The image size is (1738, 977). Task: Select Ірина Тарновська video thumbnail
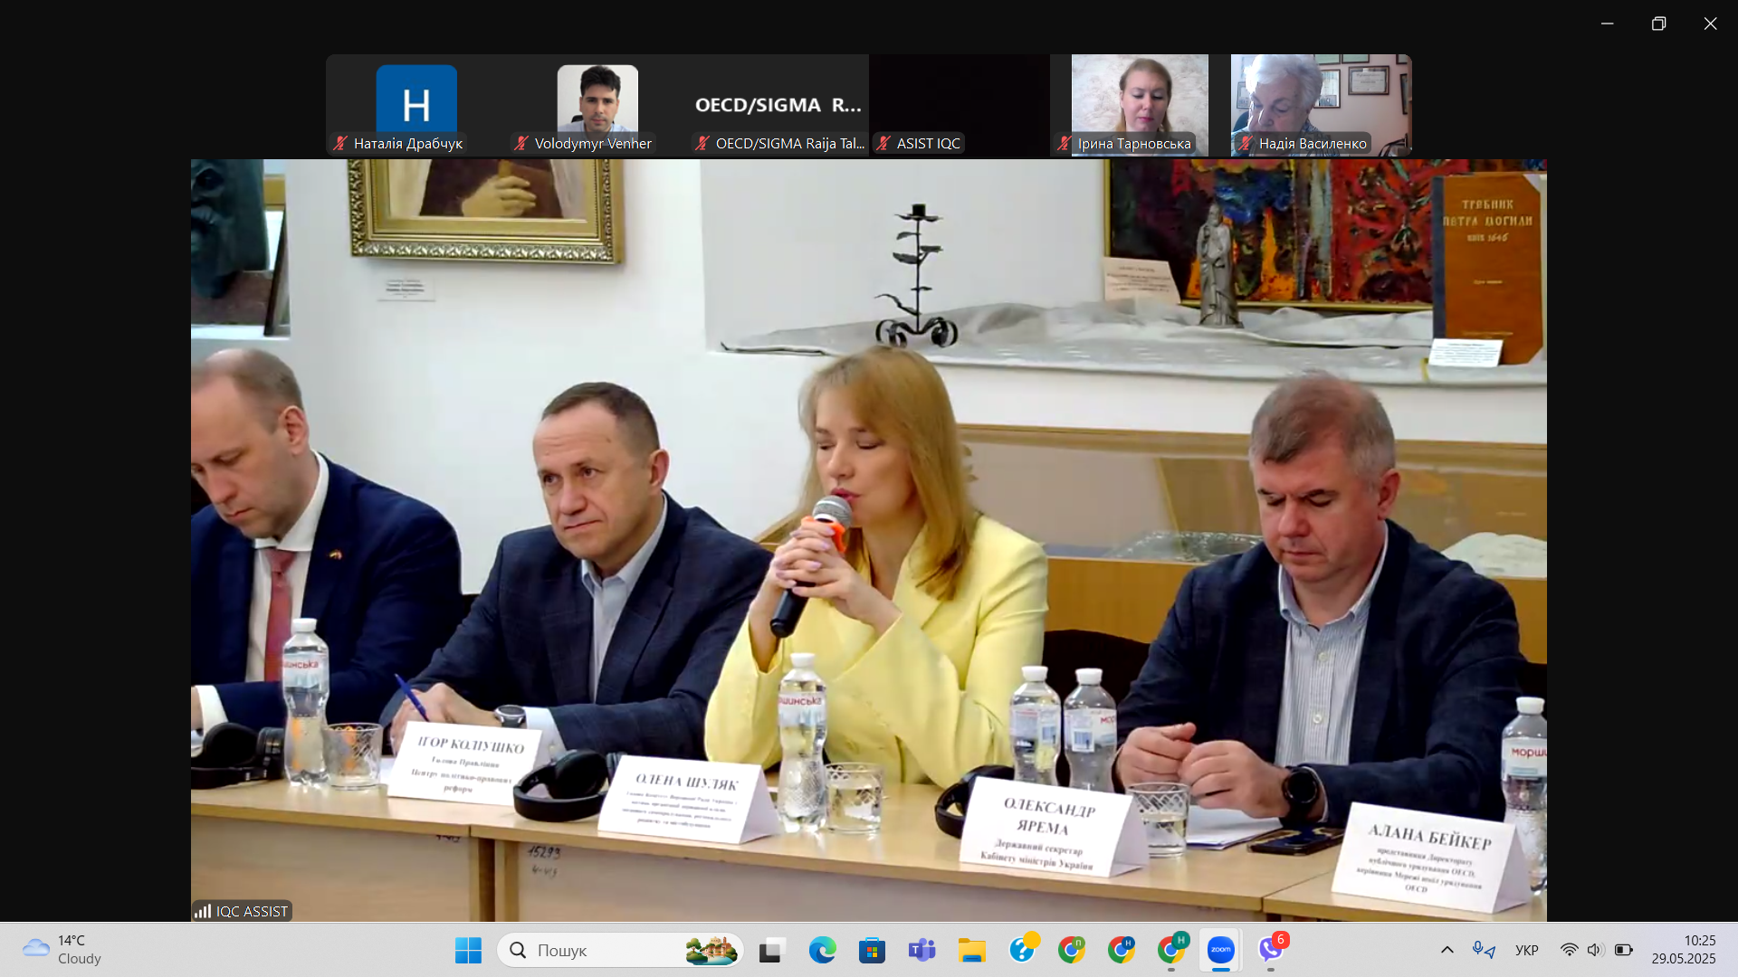tap(1139, 105)
